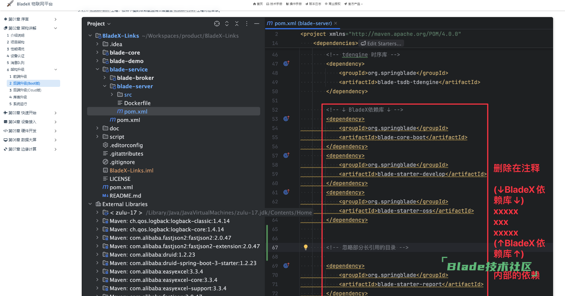The height and width of the screenshot is (296, 565).
Task: Click the yellow light bulb on line 67
Action: tap(306, 247)
